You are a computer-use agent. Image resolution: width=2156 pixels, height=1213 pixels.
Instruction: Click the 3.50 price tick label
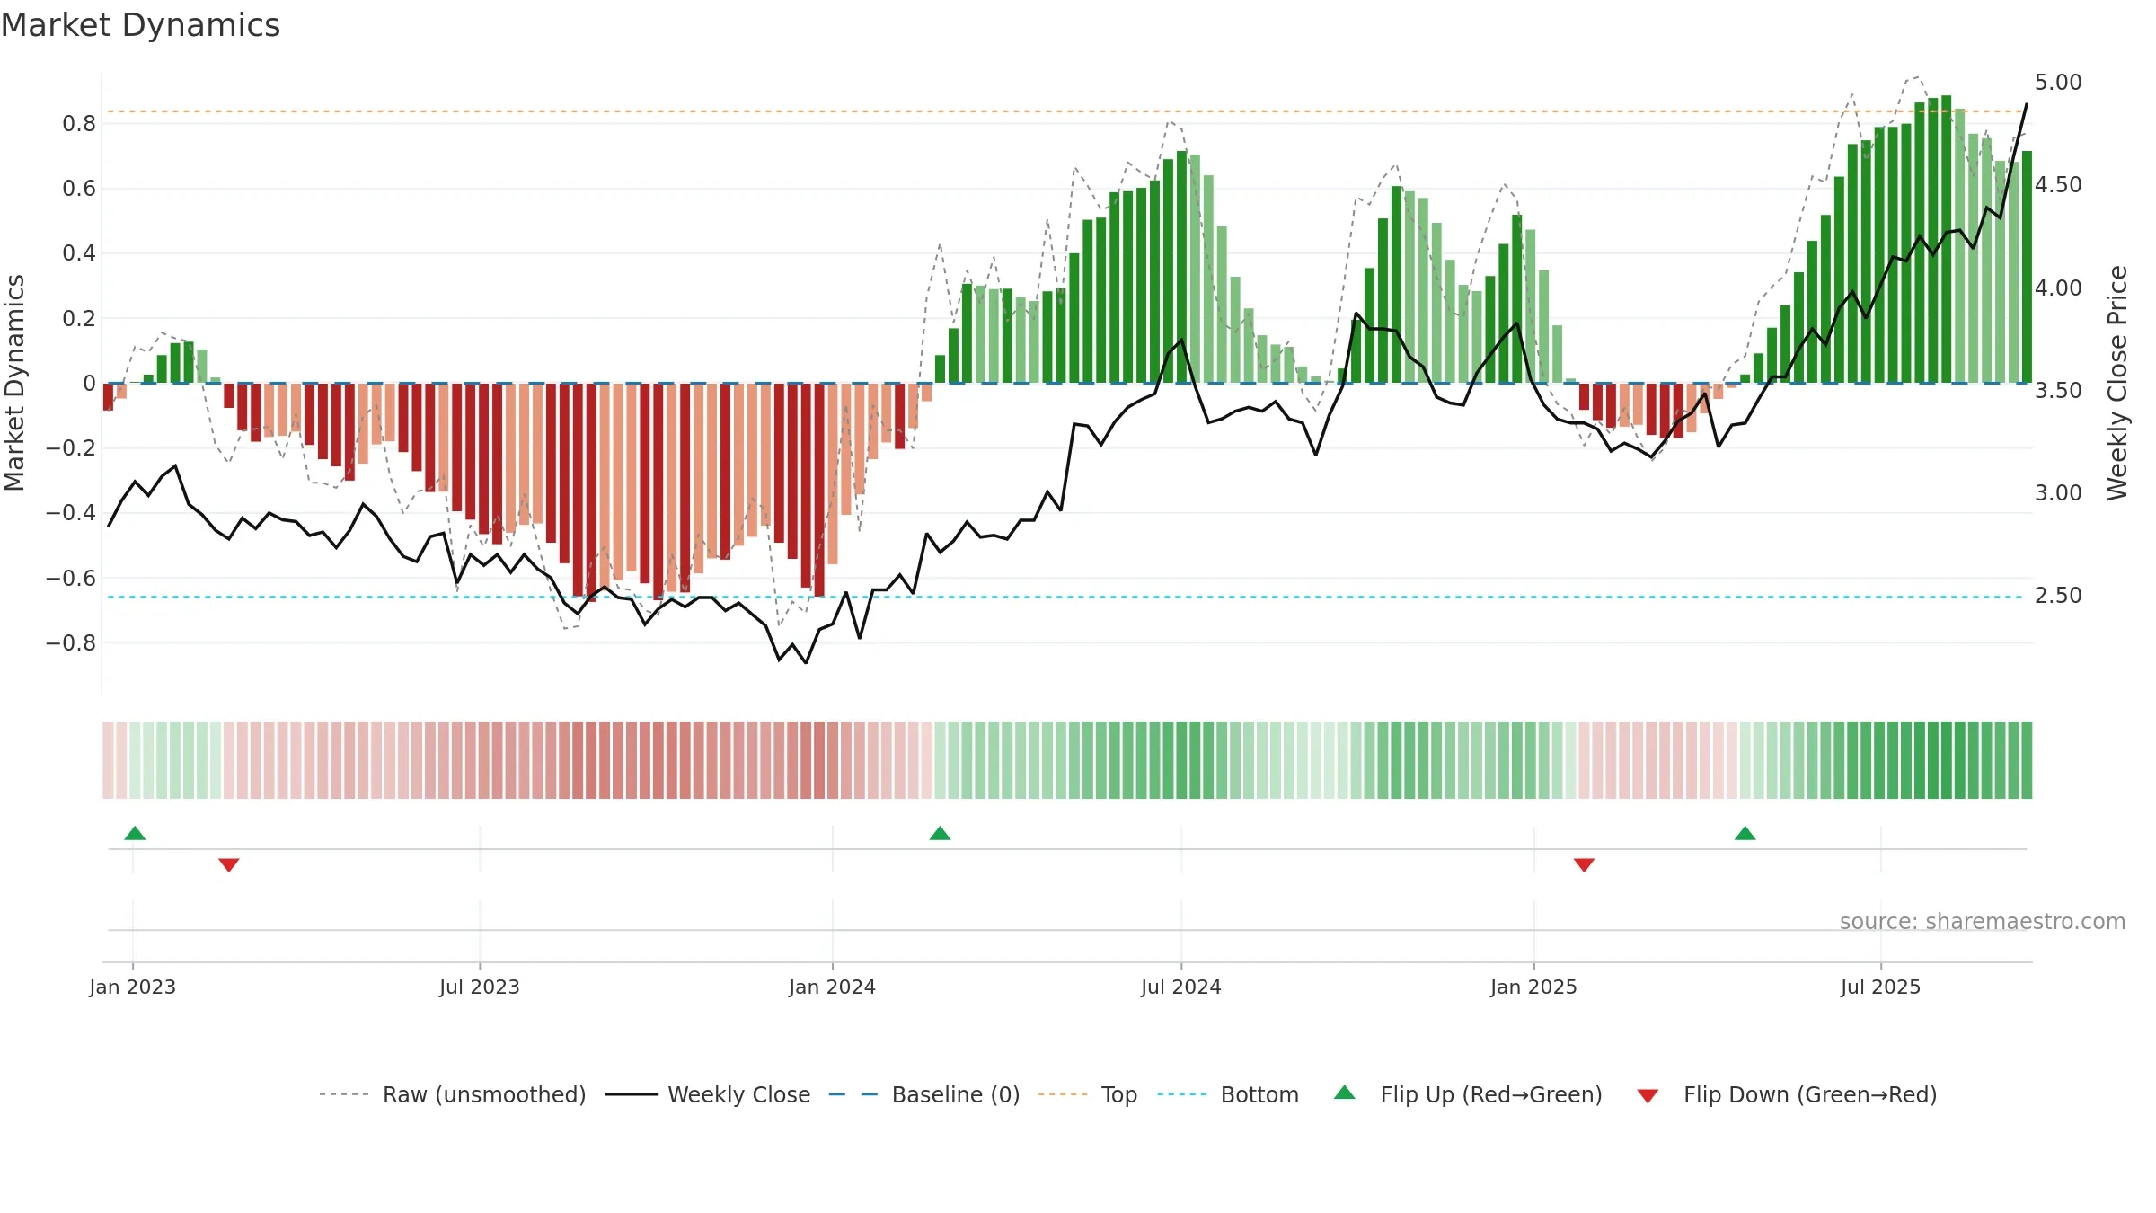pyautogui.click(x=2058, y=391)
